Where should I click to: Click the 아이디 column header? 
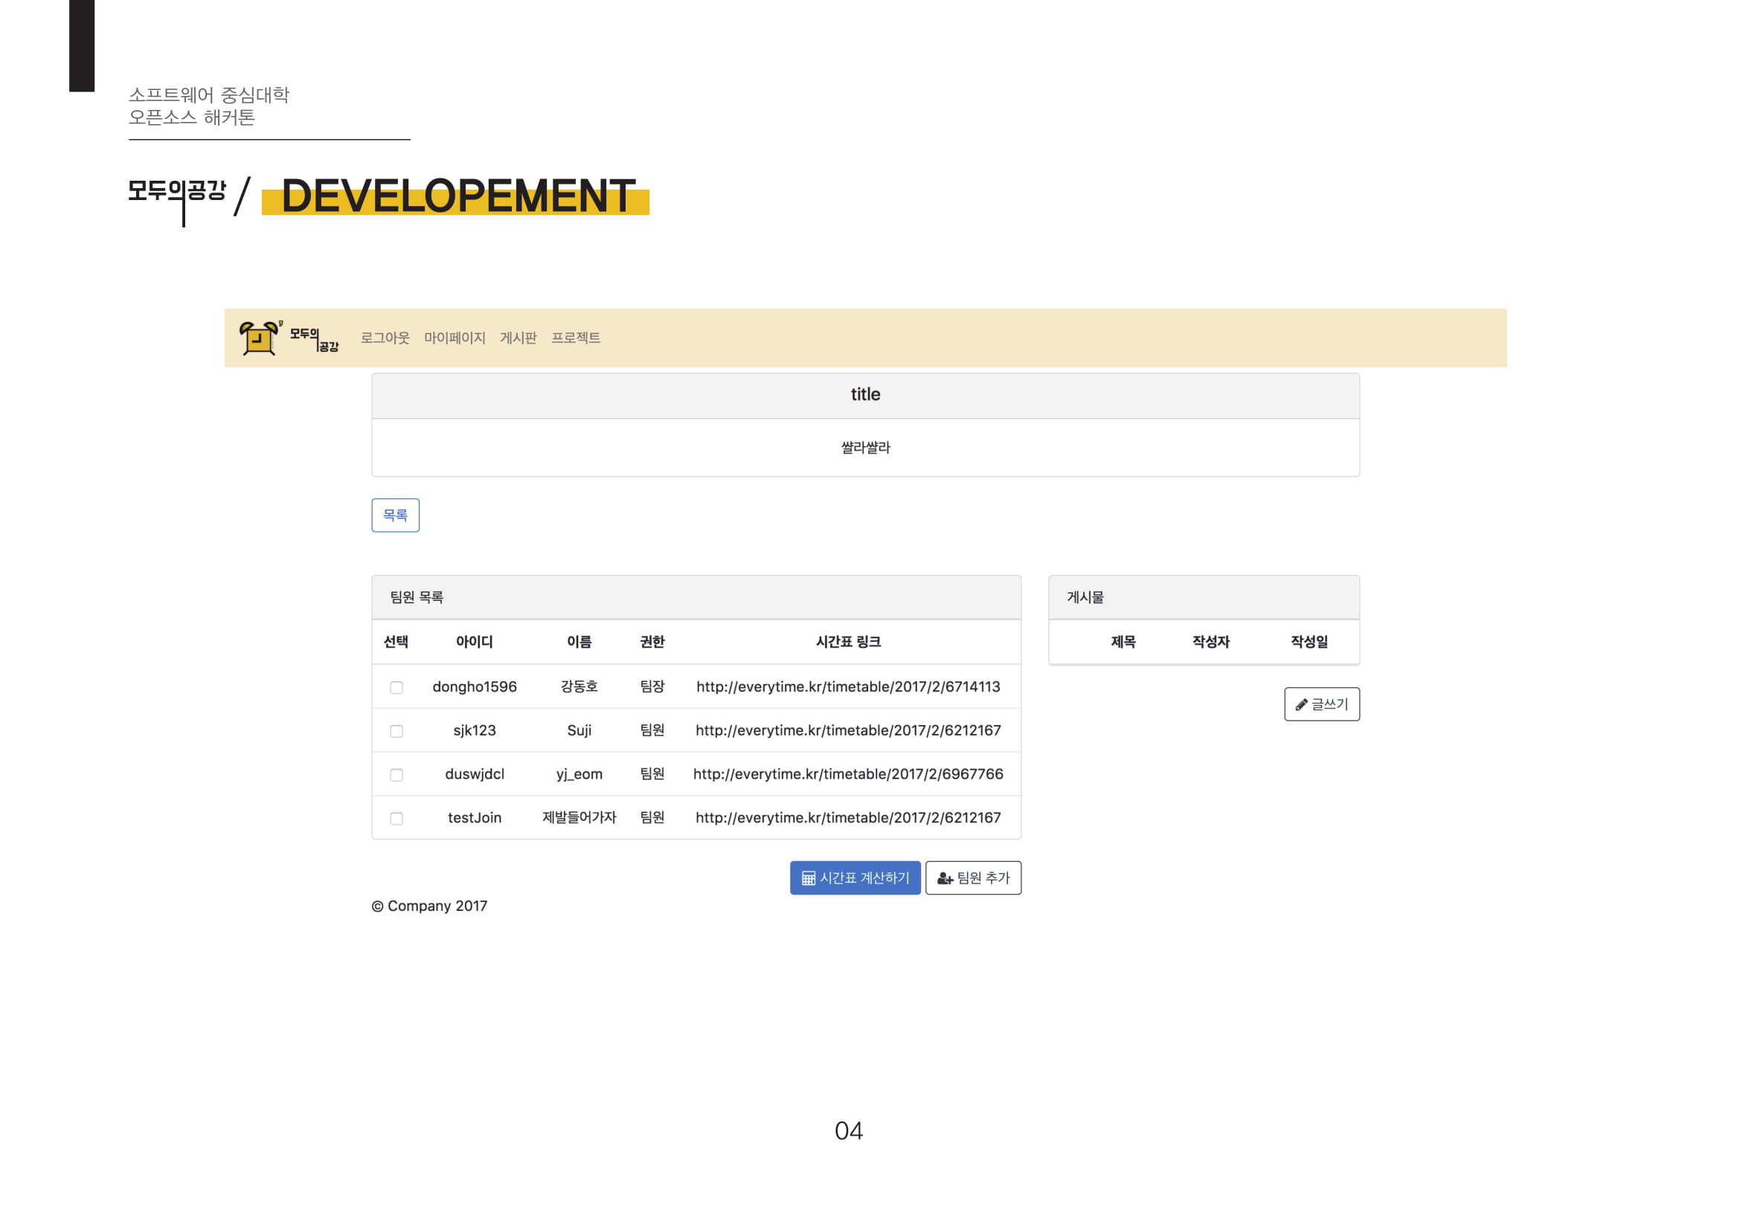tap(475, 643)
